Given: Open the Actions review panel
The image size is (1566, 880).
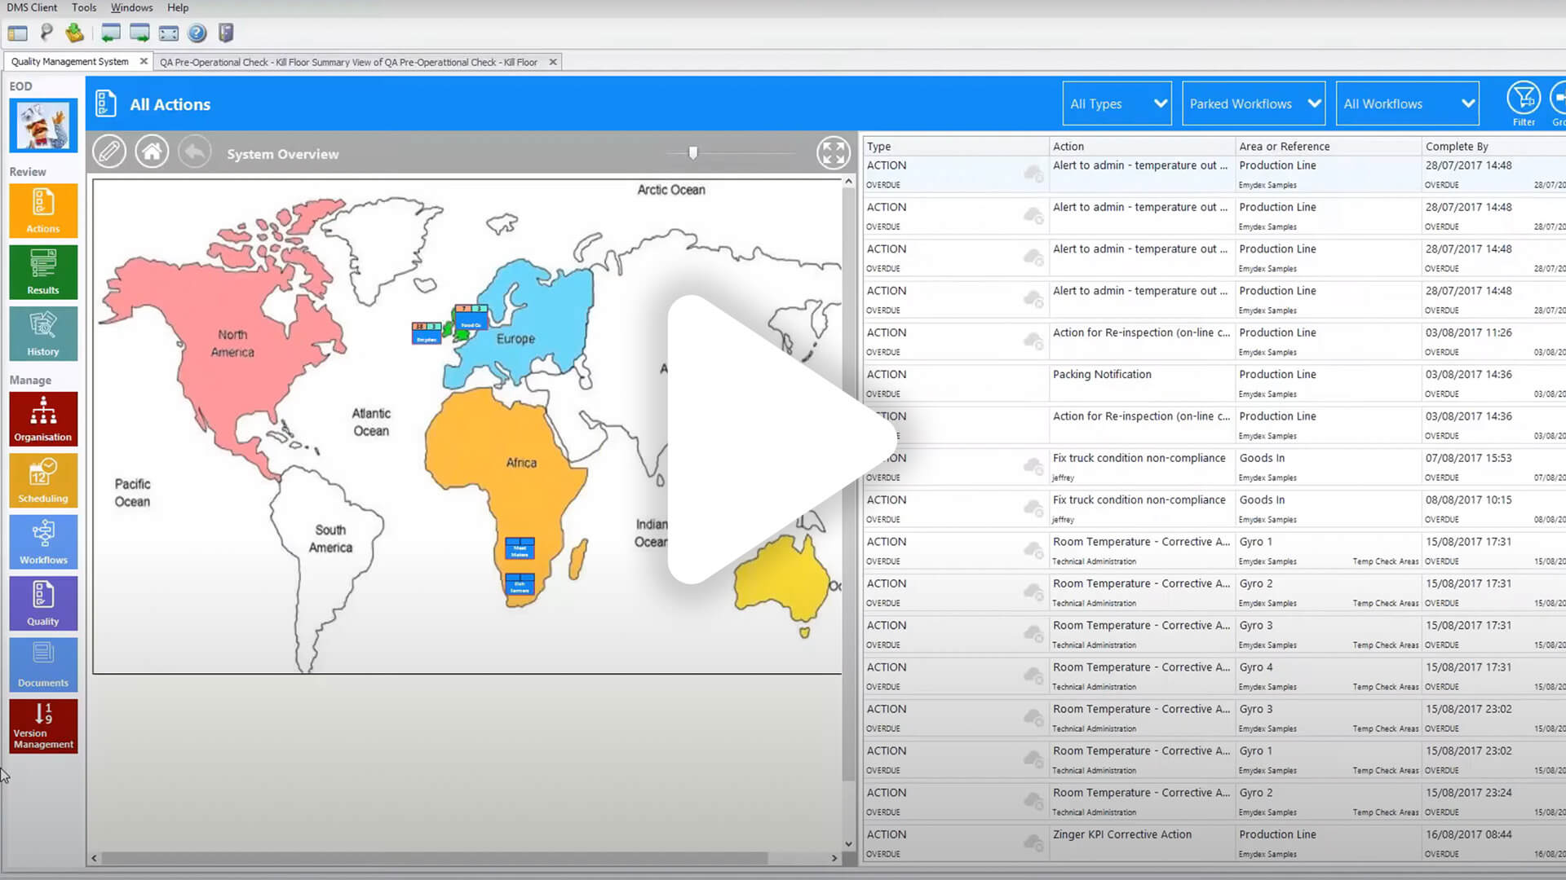Looking at the screenshot, I should click(x=43, y=210).
